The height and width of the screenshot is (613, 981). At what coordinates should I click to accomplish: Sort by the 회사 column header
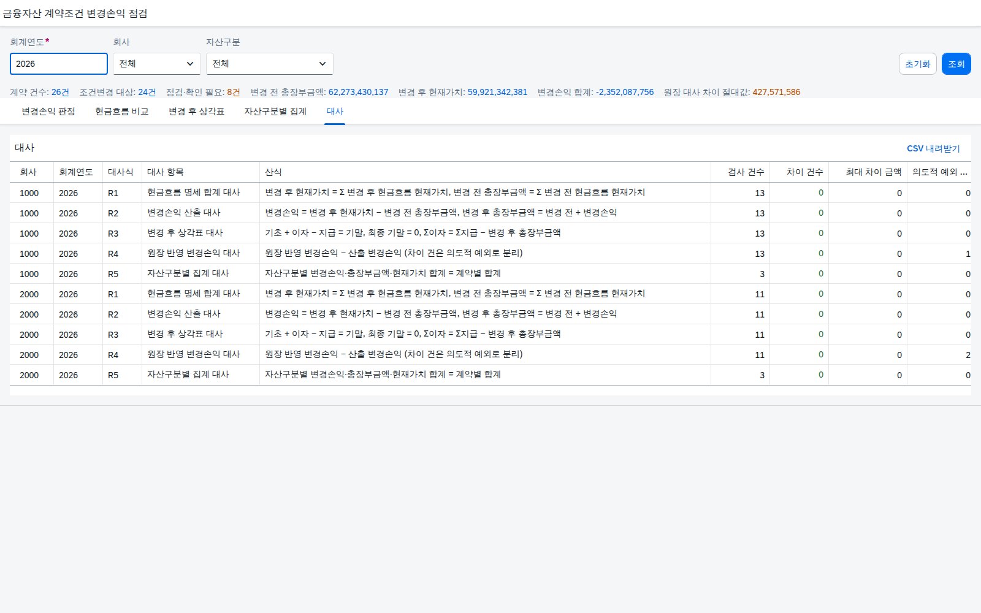coord(32,172)
